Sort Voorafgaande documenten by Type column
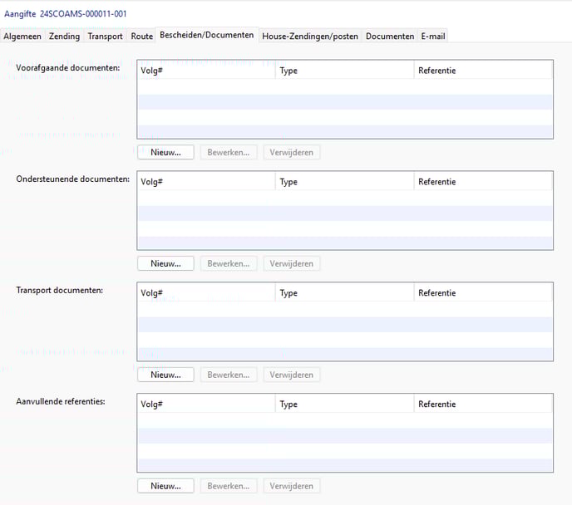 [345, 71]
